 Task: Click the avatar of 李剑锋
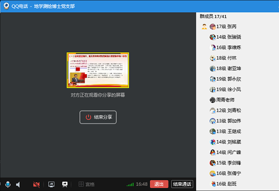(213, 163)
